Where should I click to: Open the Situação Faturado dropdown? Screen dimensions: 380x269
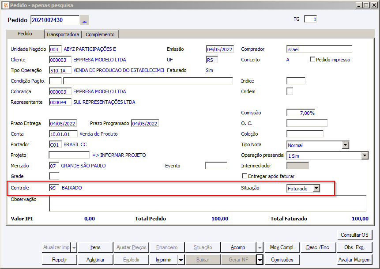(x=316, y=188)
